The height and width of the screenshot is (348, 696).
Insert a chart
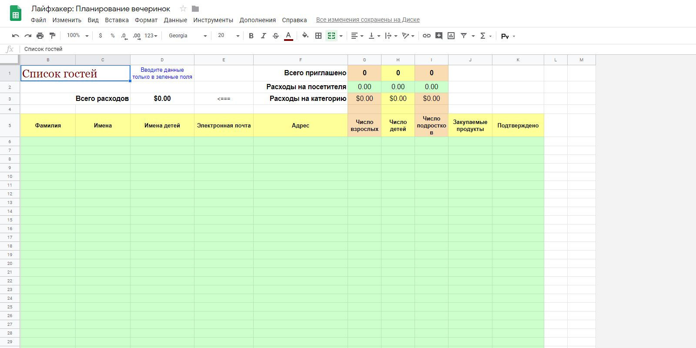click(451, 36)
